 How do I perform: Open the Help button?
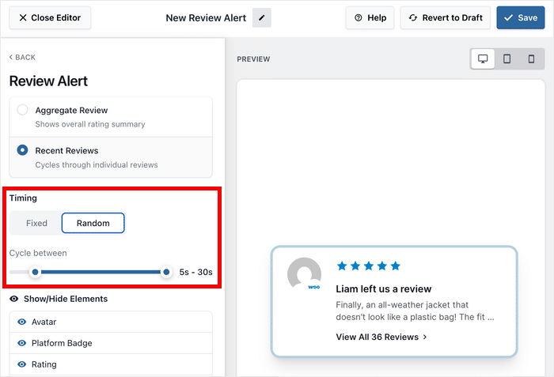pos(370,18)
